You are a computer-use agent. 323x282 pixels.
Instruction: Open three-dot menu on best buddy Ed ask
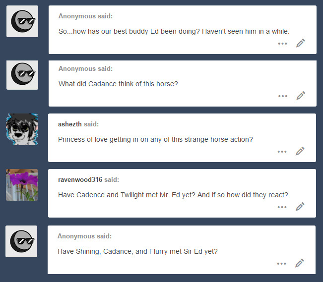click(282, 44)
